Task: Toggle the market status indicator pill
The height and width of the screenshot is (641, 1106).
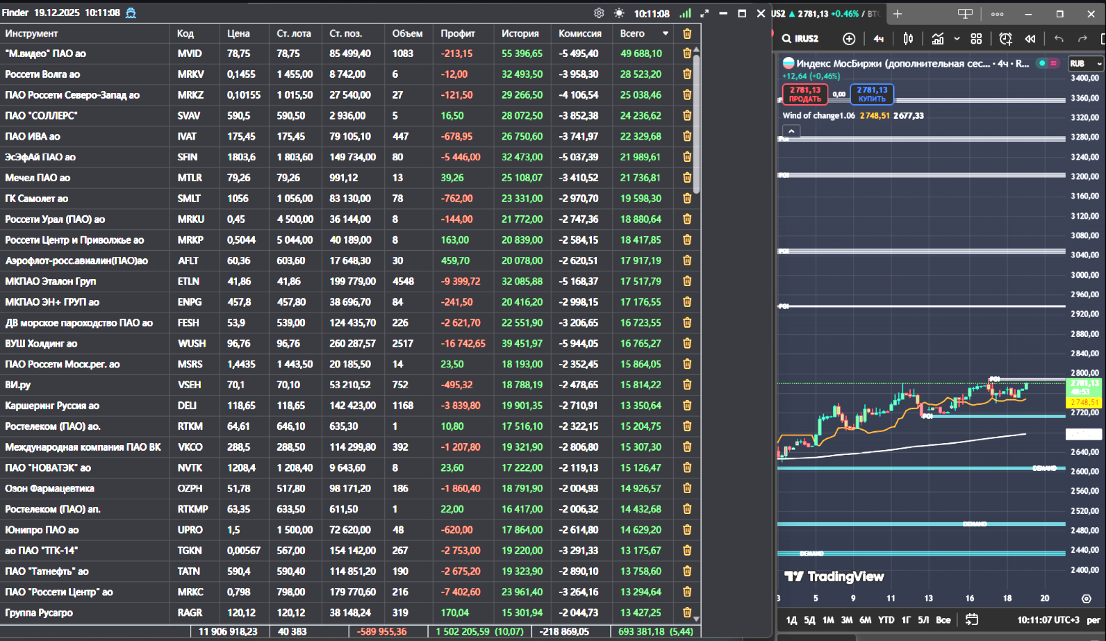Action: pos(1047,63)
